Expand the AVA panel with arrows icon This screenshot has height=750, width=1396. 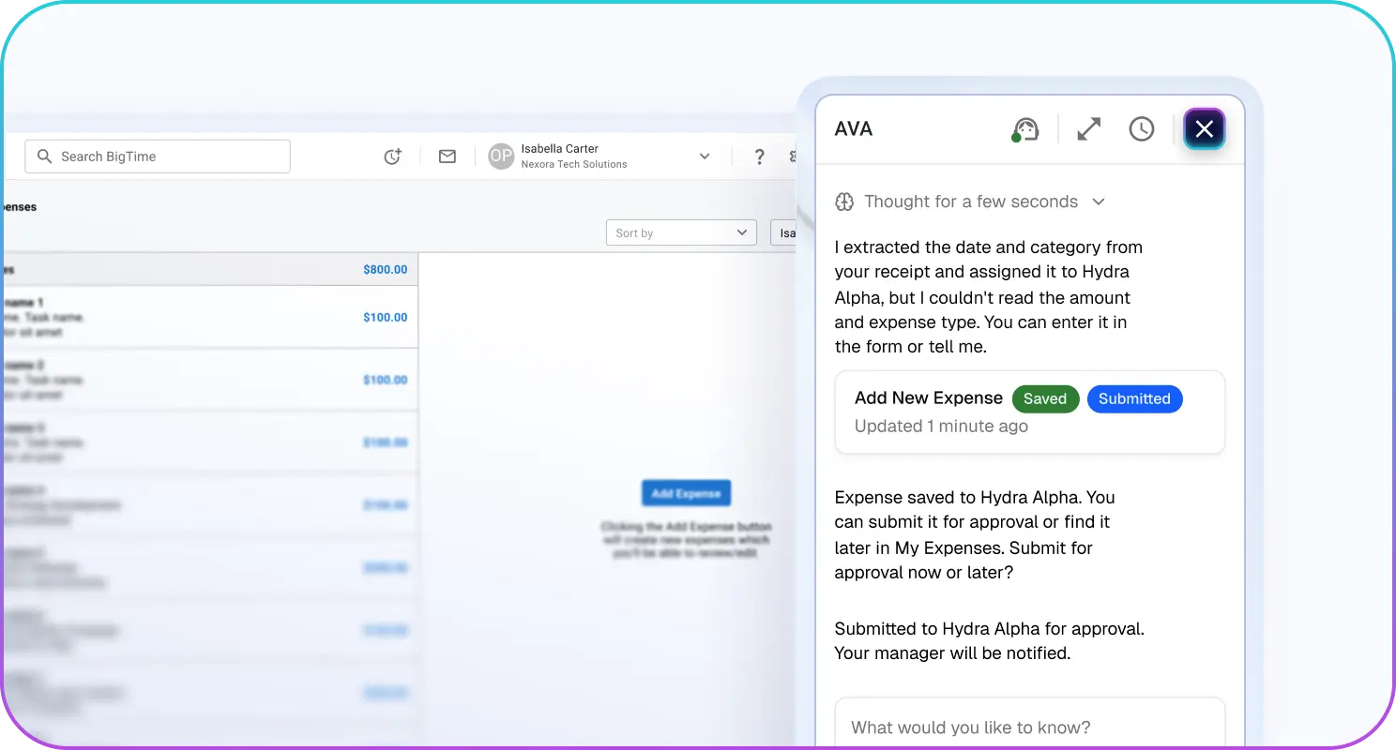1089,129
